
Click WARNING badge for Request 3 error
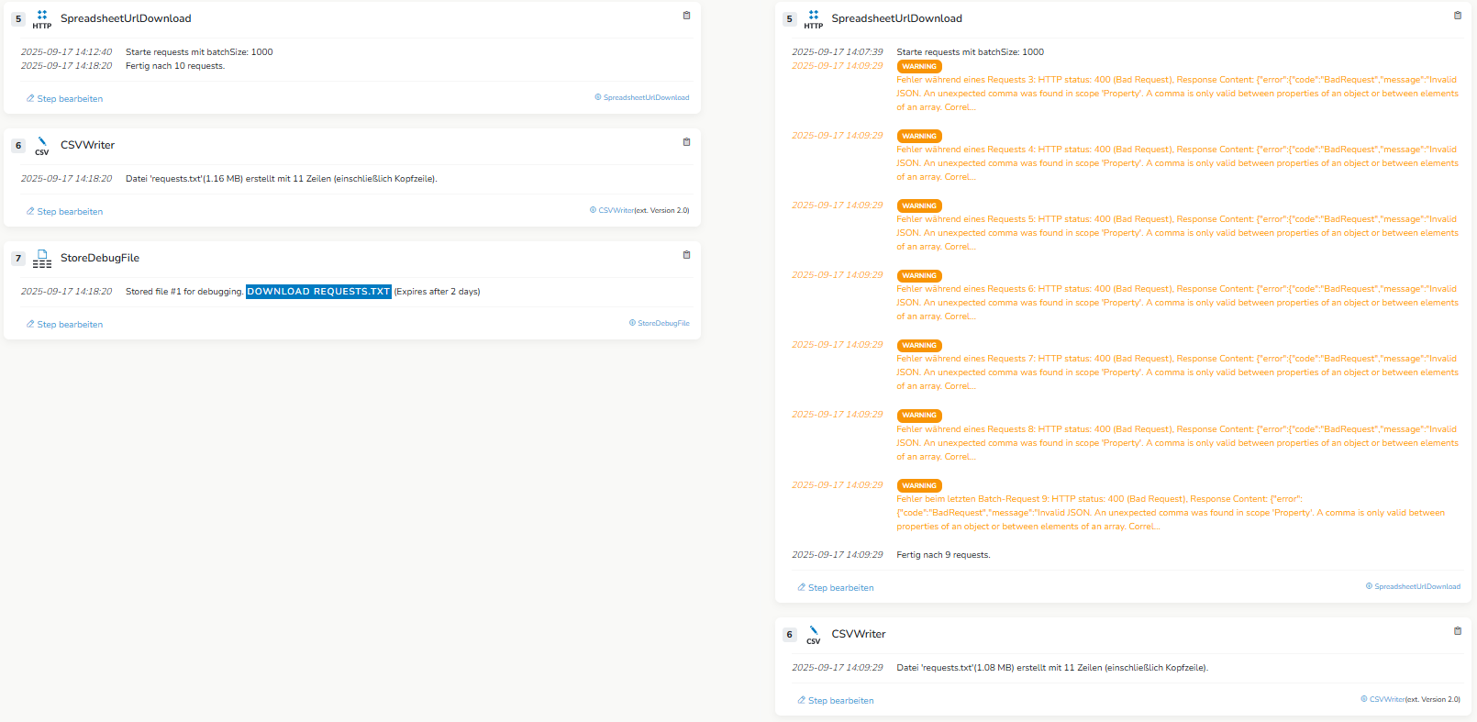[x=918, y=67]
